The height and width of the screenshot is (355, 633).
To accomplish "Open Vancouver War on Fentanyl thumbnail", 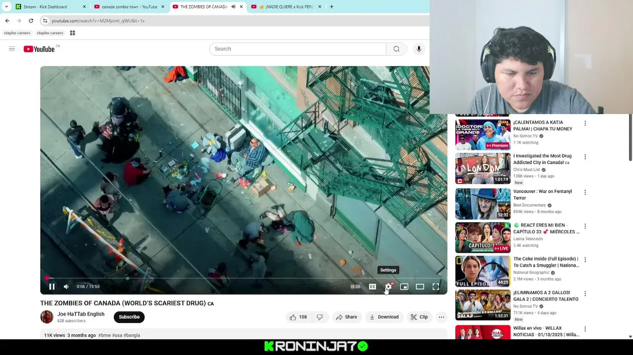I will click(483, 204).
